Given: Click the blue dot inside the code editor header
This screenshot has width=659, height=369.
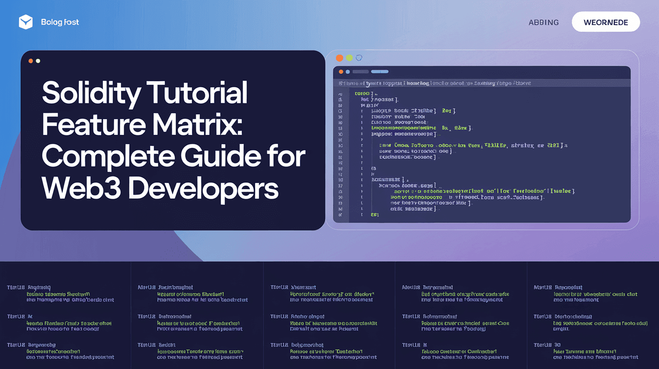Looking at the screenshot, I should (x=348, y=72).
